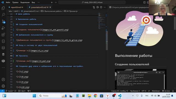Screen dimensions: 176x99
Task: Open the Правка menu
Action: [x=15, y=2]
